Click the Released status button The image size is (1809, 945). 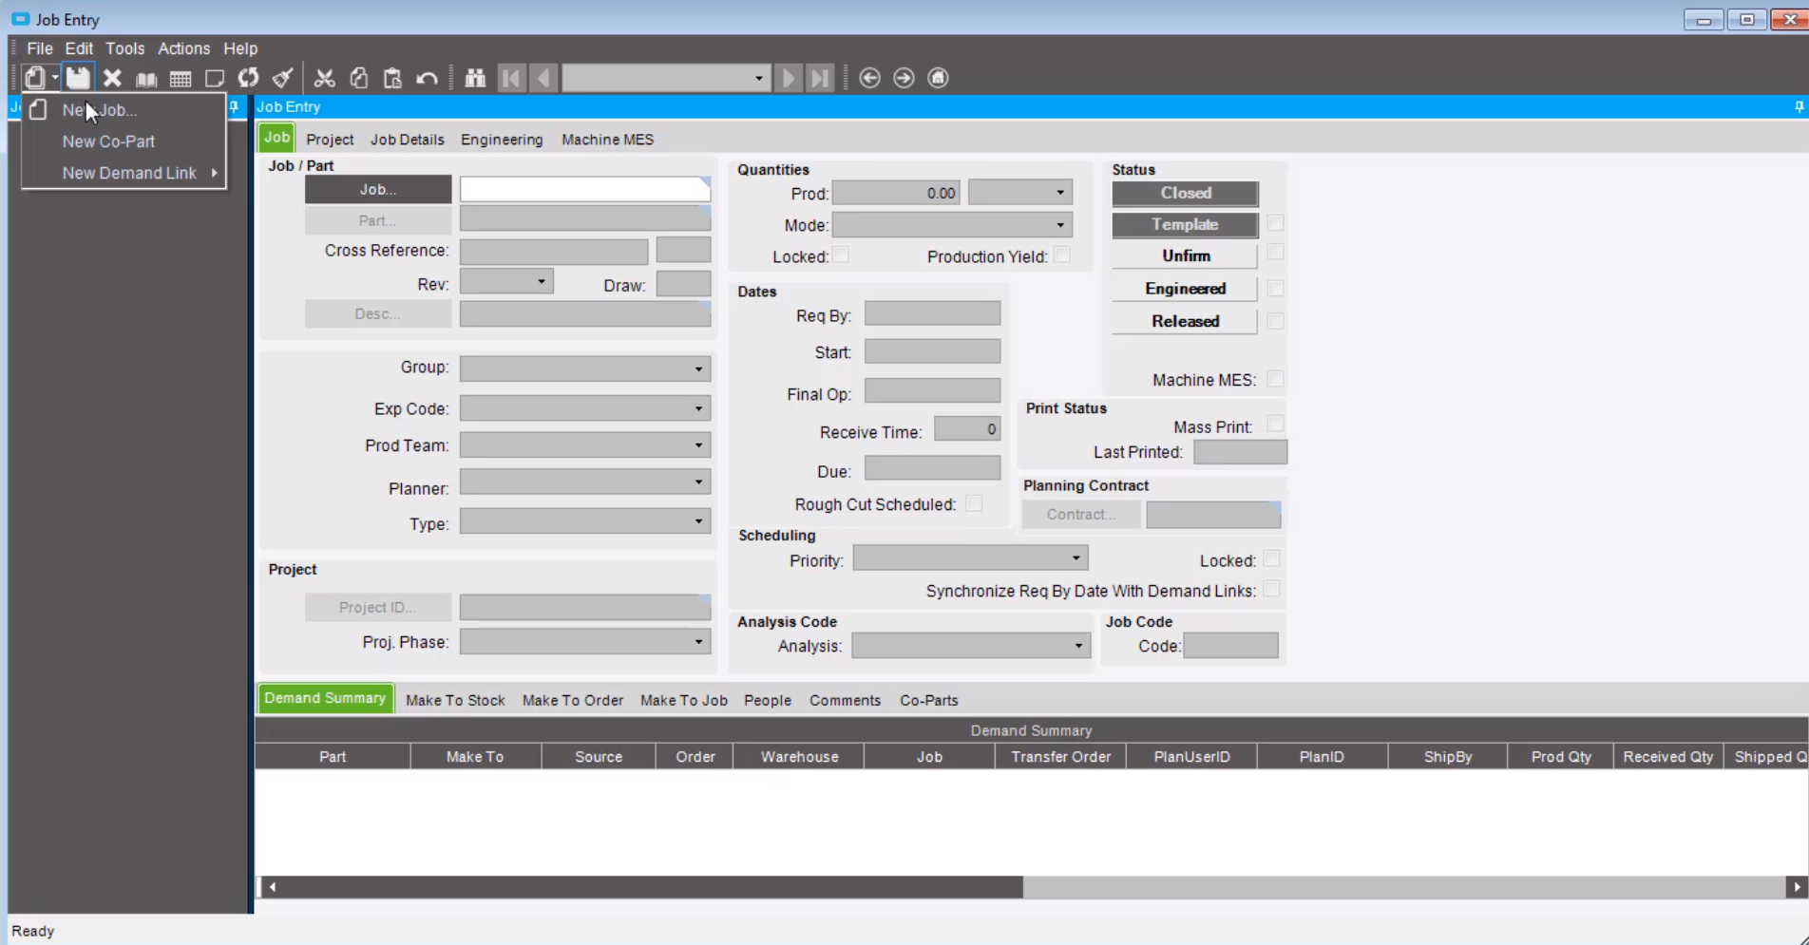pos(1184,321)
